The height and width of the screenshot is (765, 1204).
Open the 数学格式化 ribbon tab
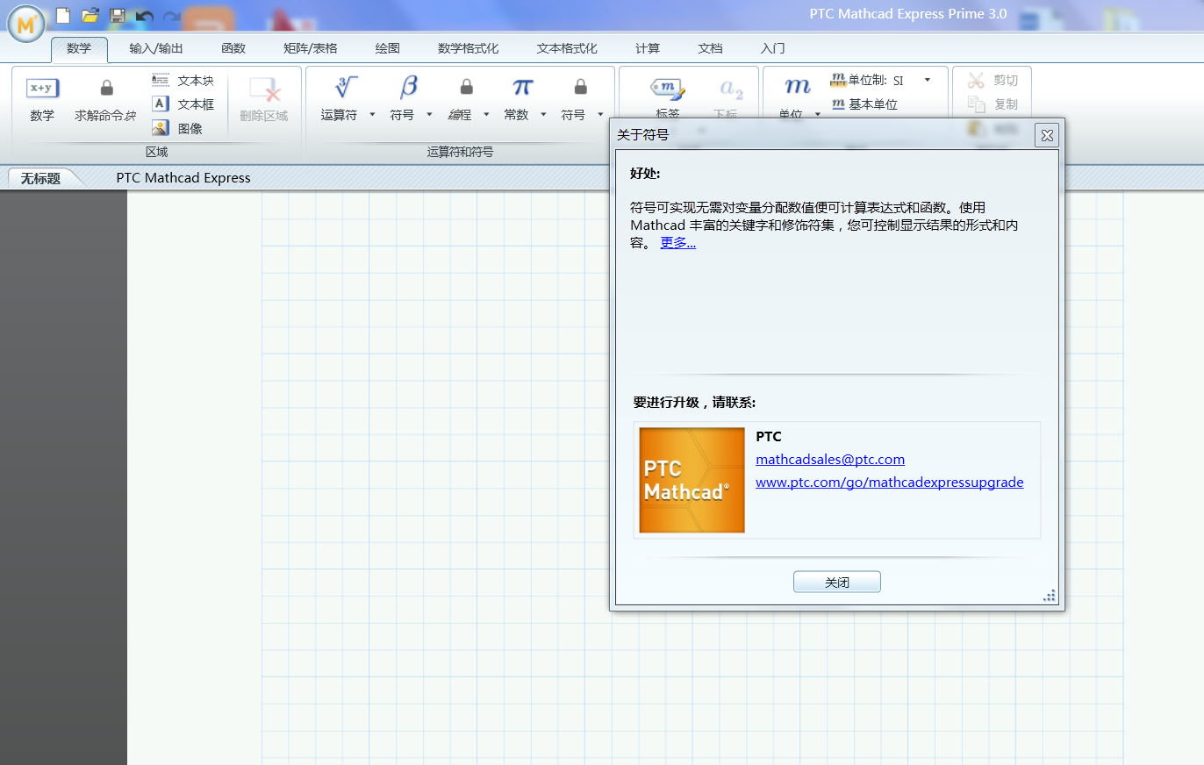[469, 49]
